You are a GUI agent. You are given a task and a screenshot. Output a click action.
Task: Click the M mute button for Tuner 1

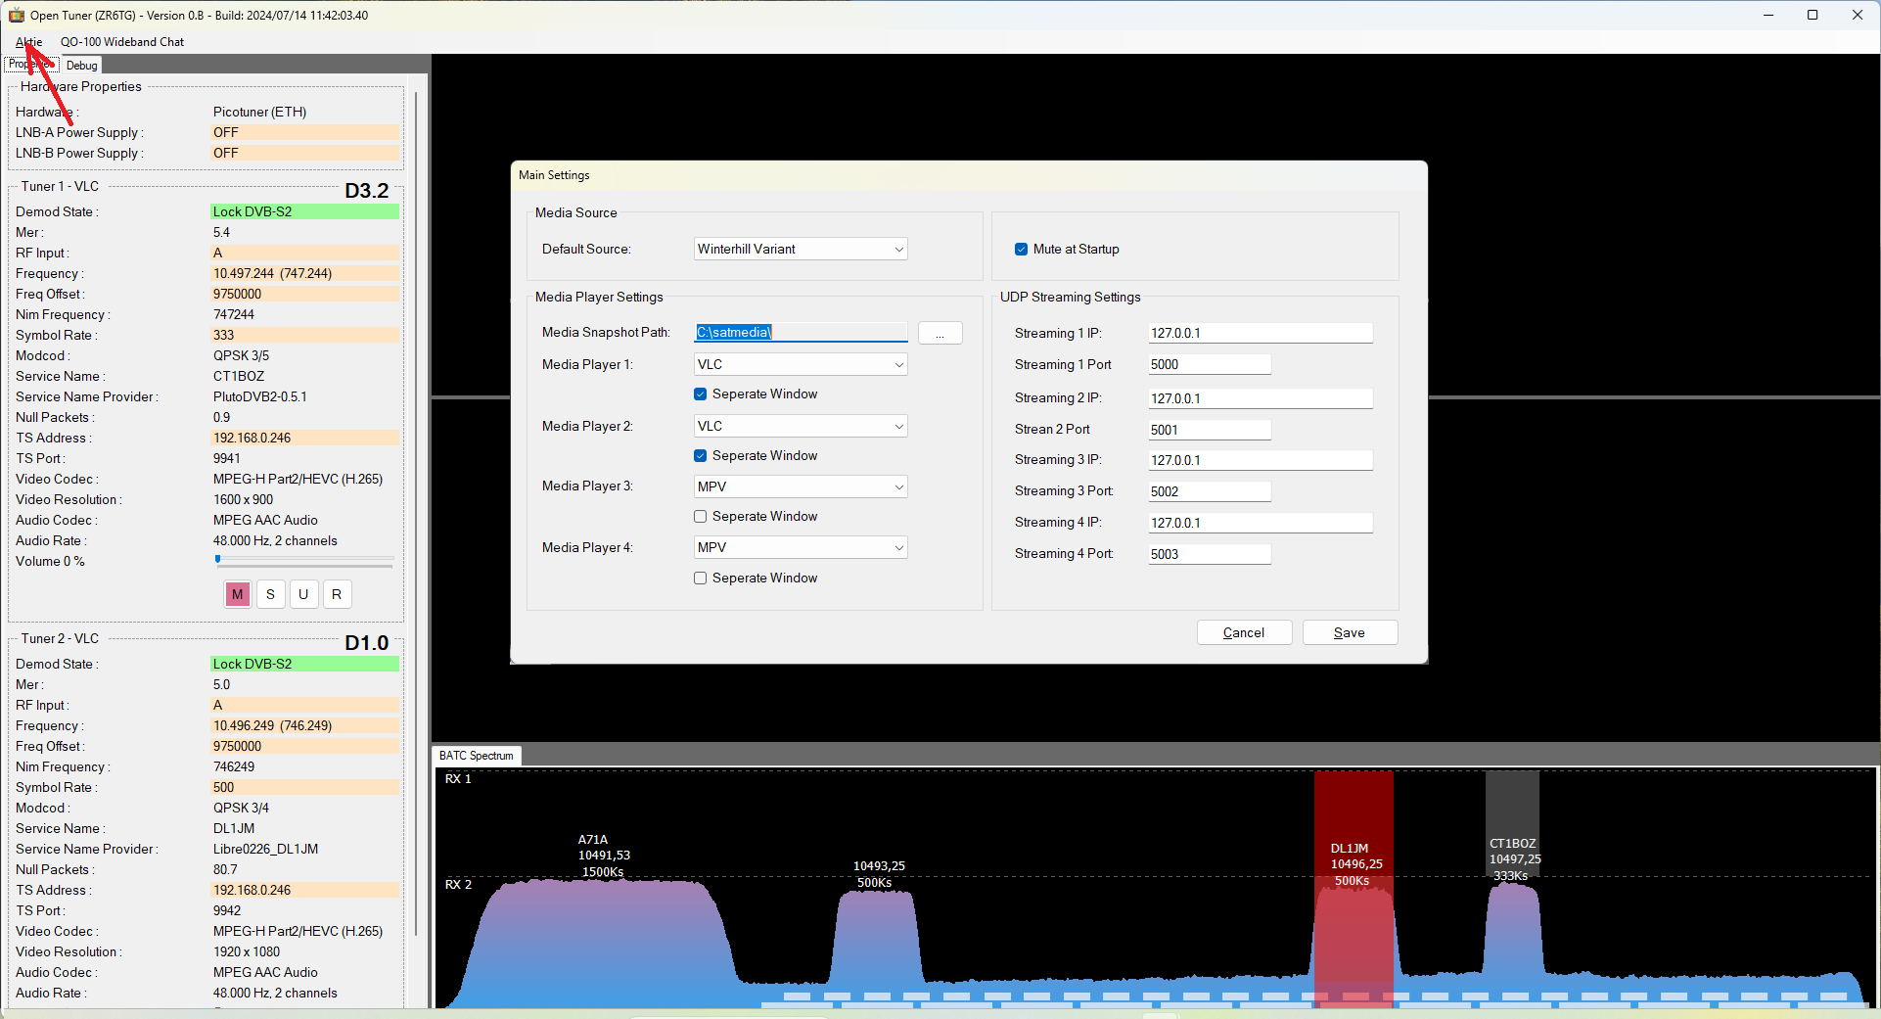(x=238, y=594)
